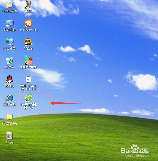This screenshot has width=158, height=161.
Task: Click the 360软件管家 label text
Action: coord(28,67)
